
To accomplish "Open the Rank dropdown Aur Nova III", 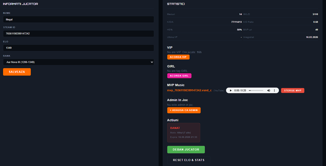I will click(78, 62).
